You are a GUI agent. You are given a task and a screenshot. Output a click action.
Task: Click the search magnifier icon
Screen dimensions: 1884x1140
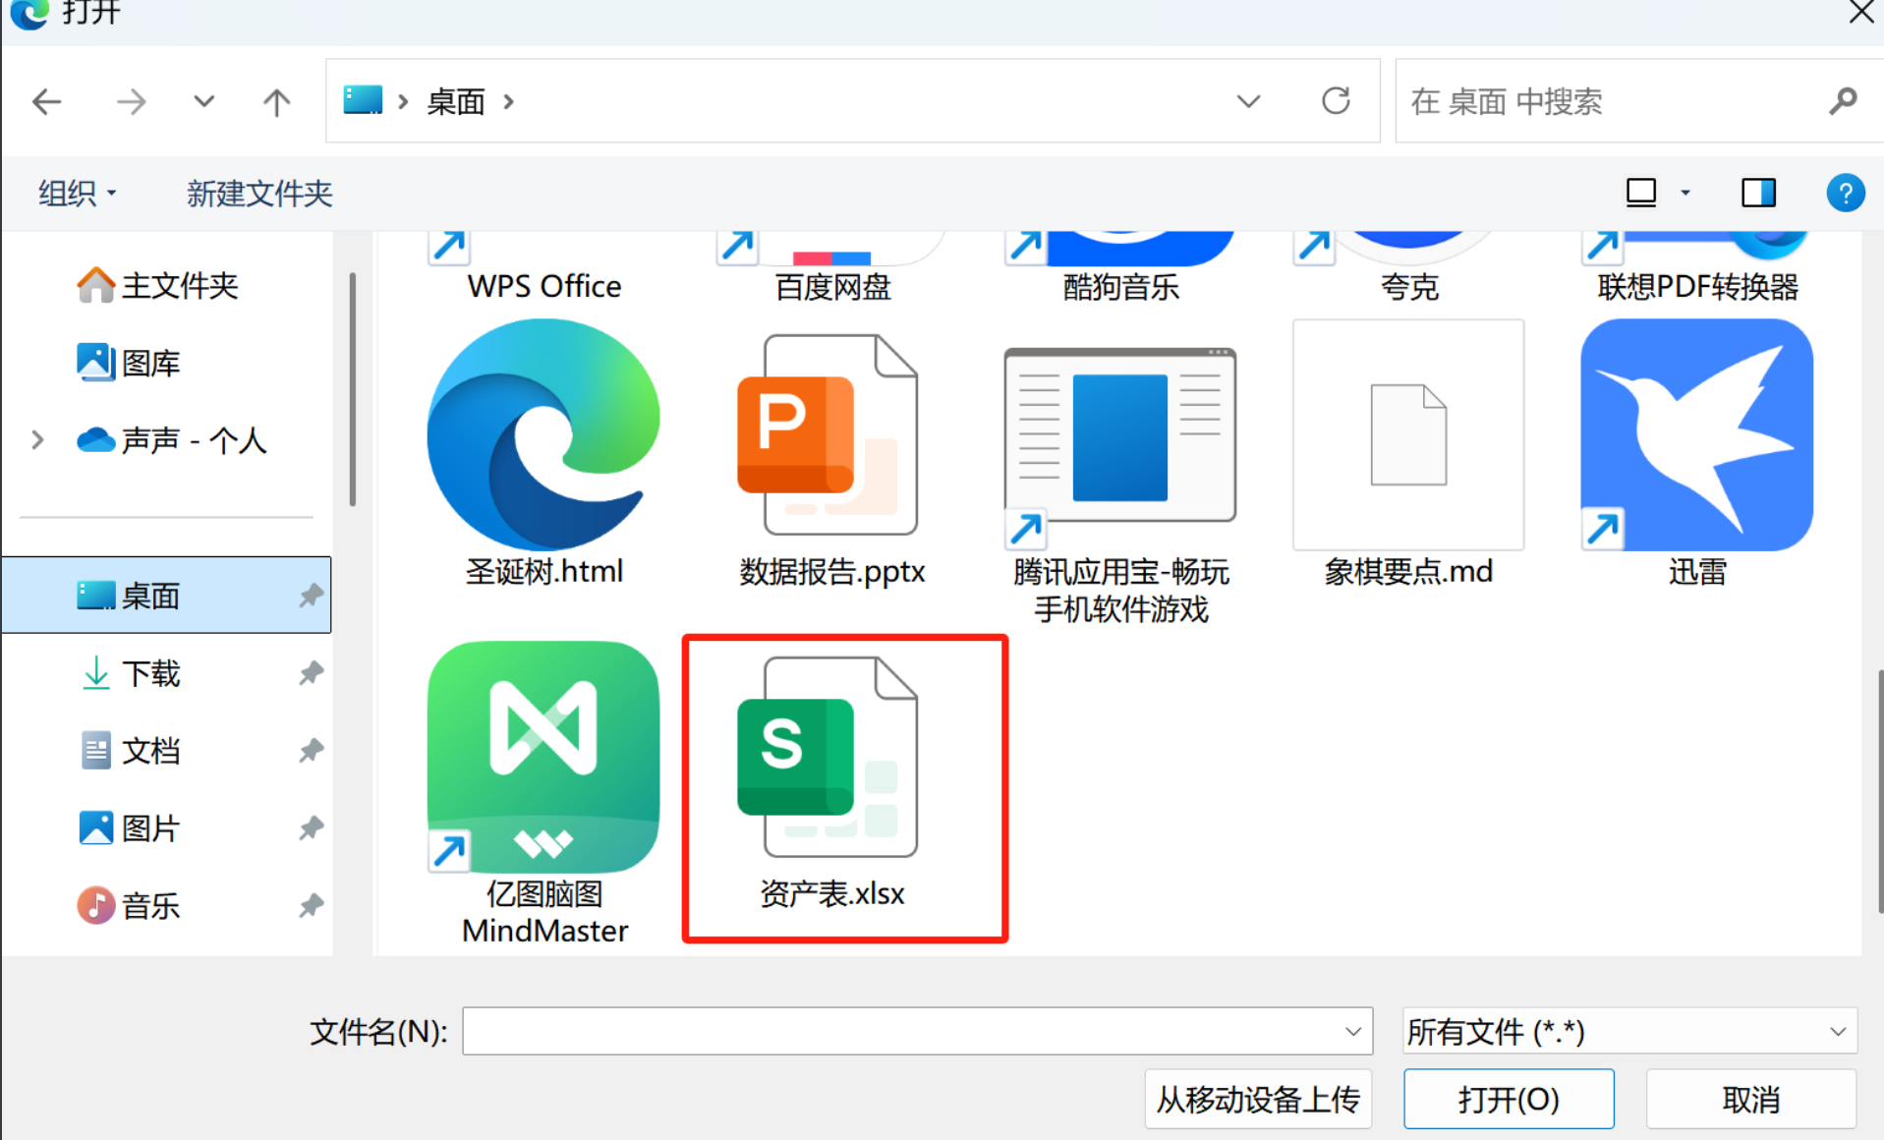point(1844,100)
